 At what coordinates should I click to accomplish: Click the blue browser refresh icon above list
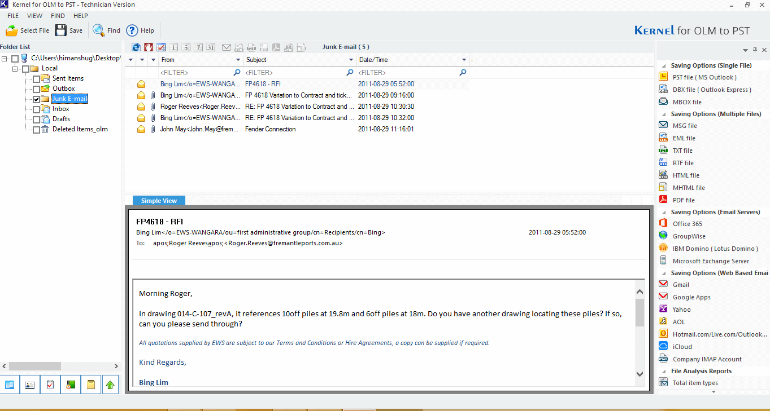point(136,47)
